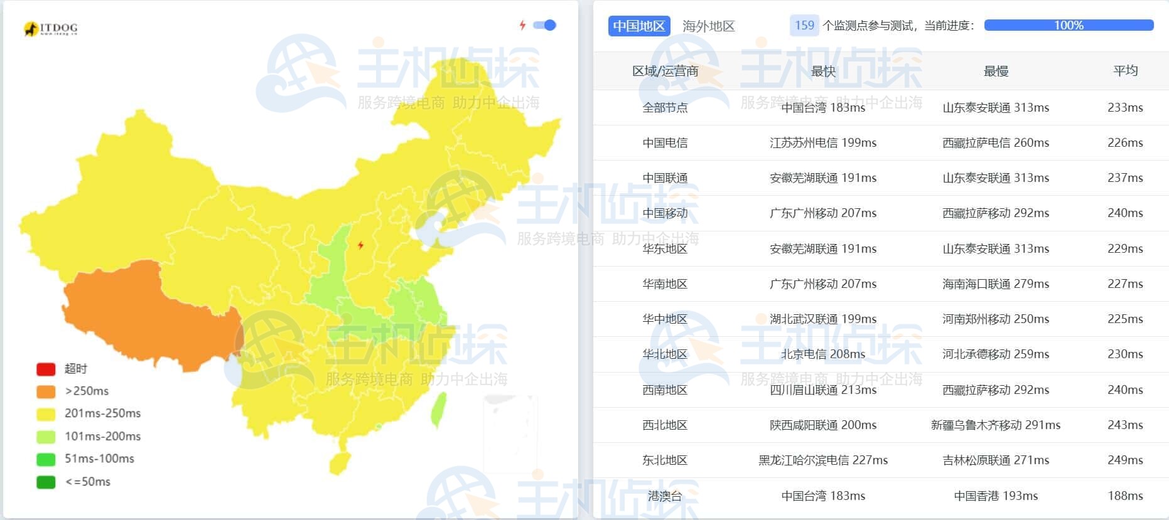The width and height of the screenshot is (1169, 520).
Task: Switch to the 海外地区 tab
Action: click(x=708, y=26)
